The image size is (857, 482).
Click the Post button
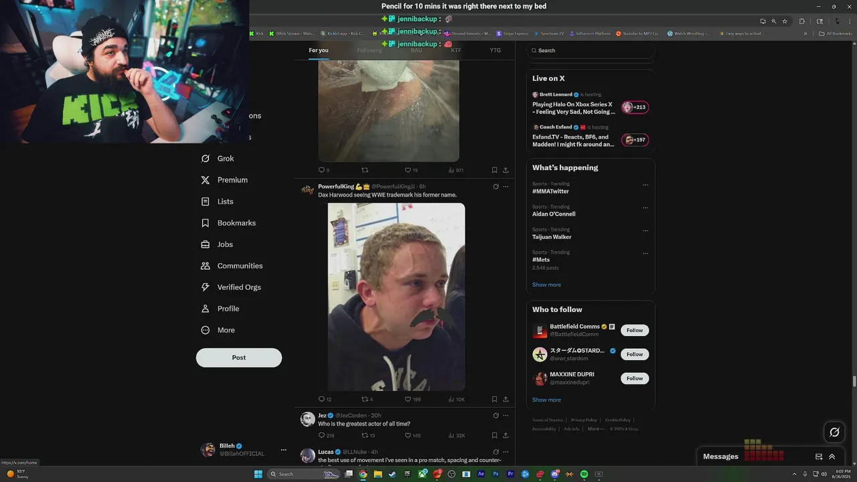pos(239,357)
